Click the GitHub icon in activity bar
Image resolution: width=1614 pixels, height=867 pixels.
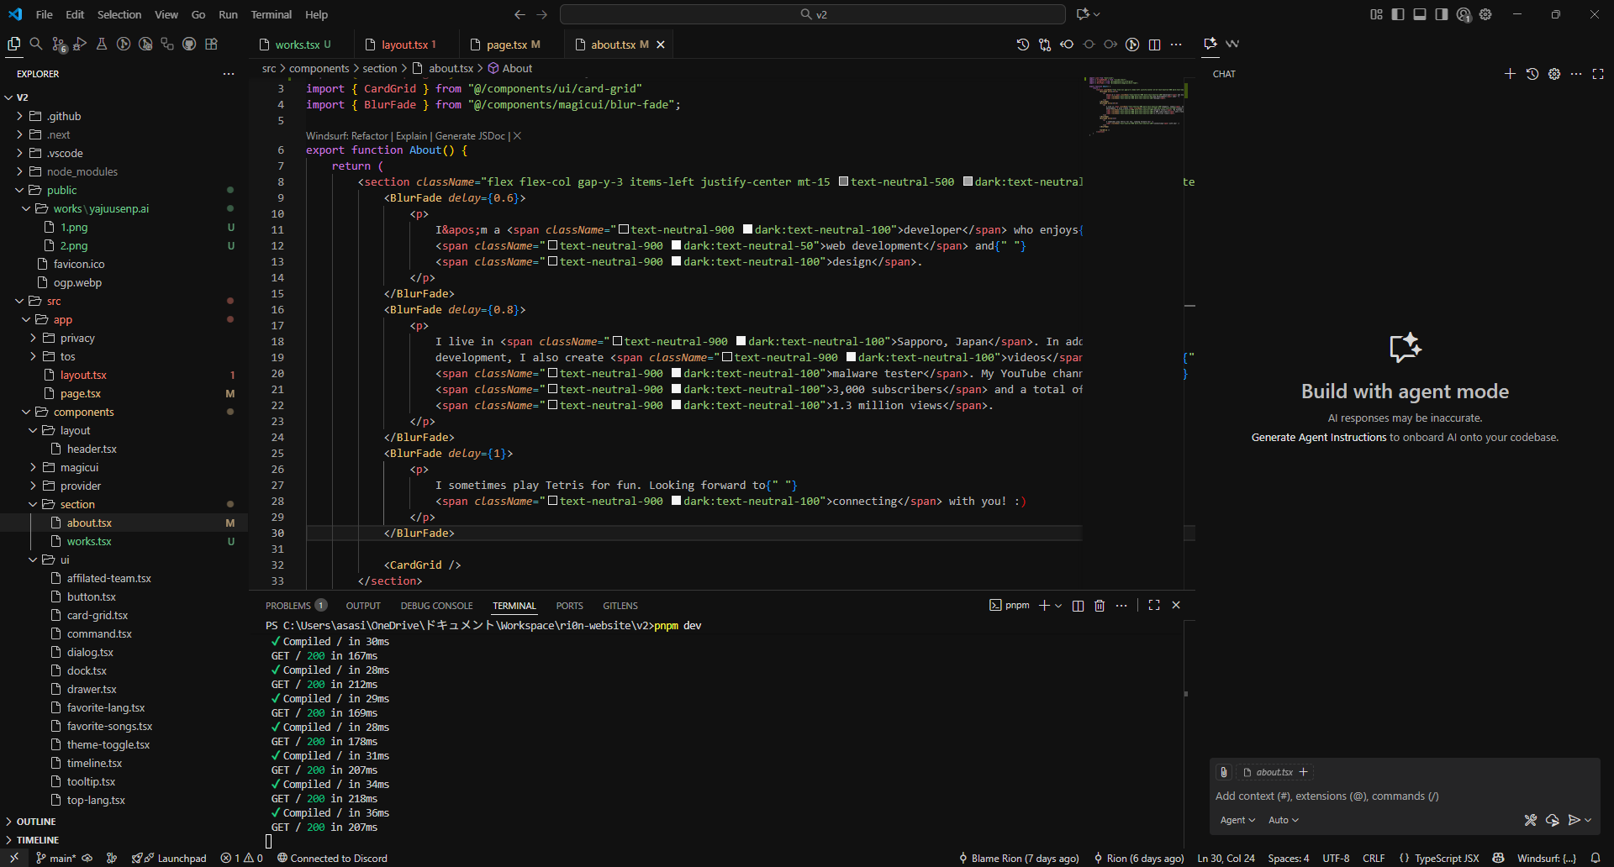189,45
